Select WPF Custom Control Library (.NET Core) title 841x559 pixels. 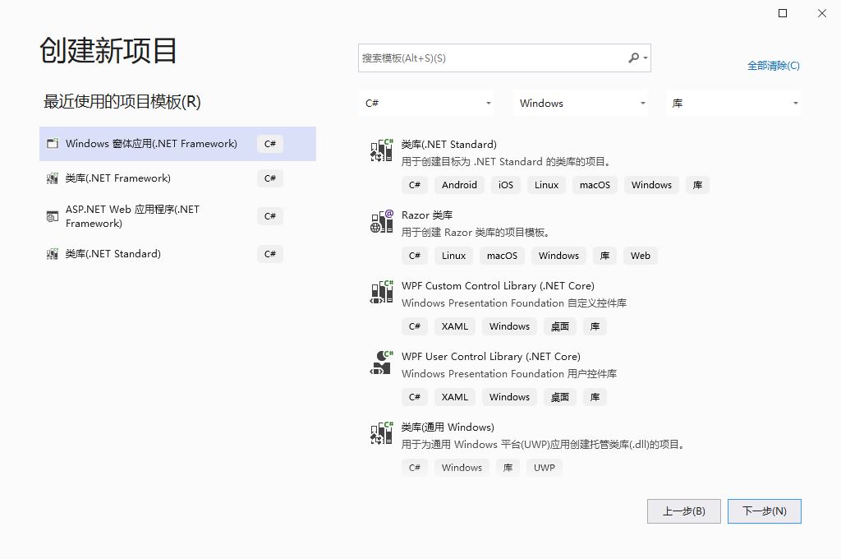[498, 286]
